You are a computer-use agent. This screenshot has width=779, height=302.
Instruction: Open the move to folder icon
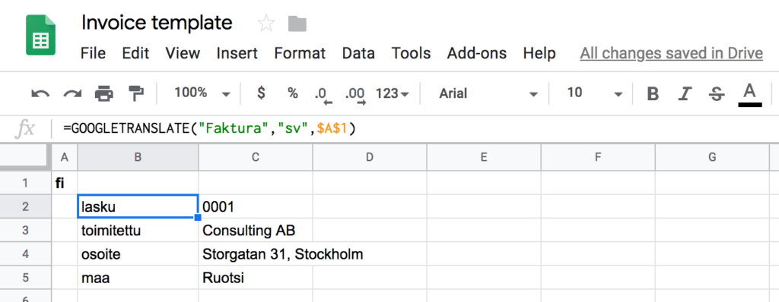click(297, 24)
